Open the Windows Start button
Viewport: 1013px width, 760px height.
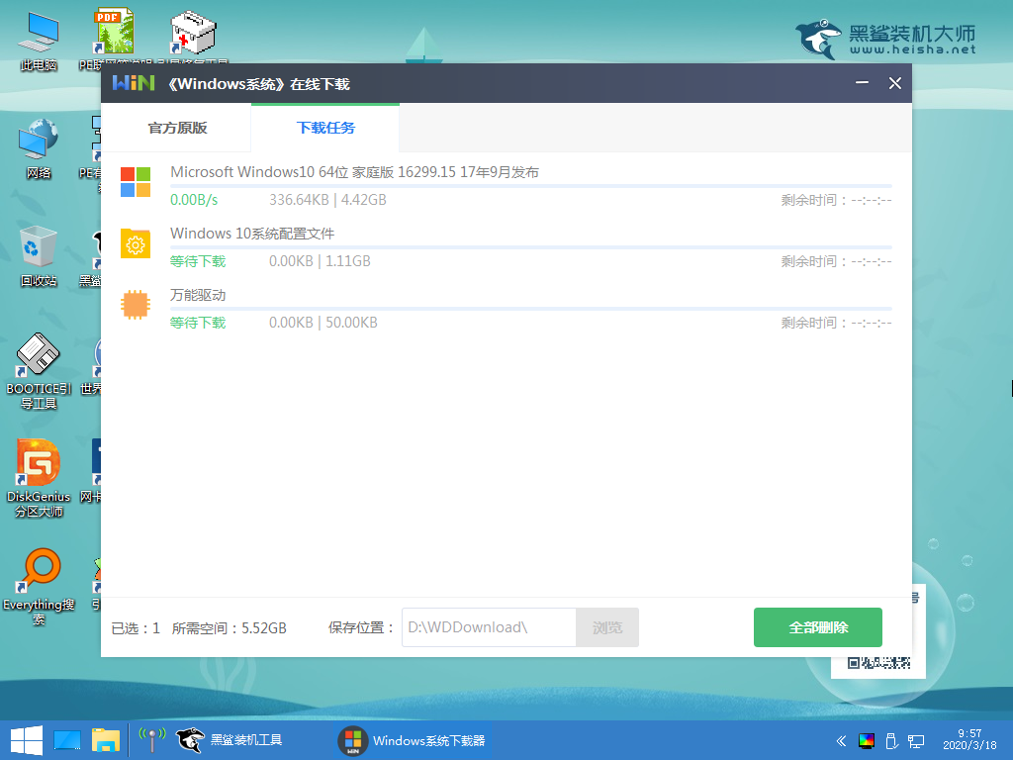click(27, 740)
